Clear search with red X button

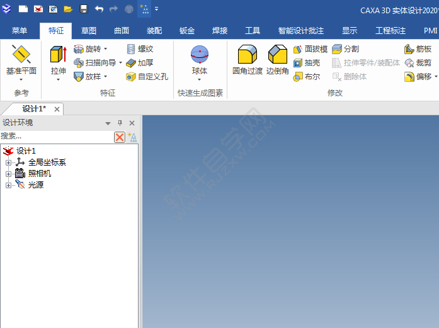coord(120,137)
